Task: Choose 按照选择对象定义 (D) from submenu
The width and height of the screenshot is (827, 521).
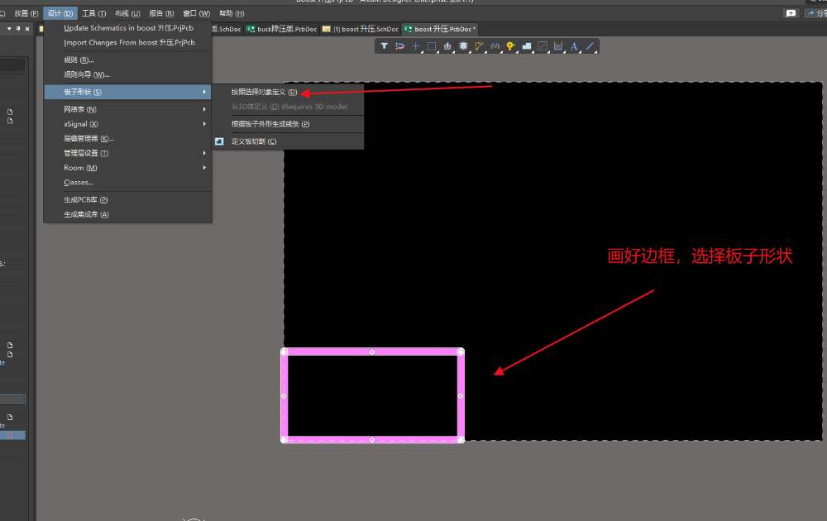Action: [288, 92]
